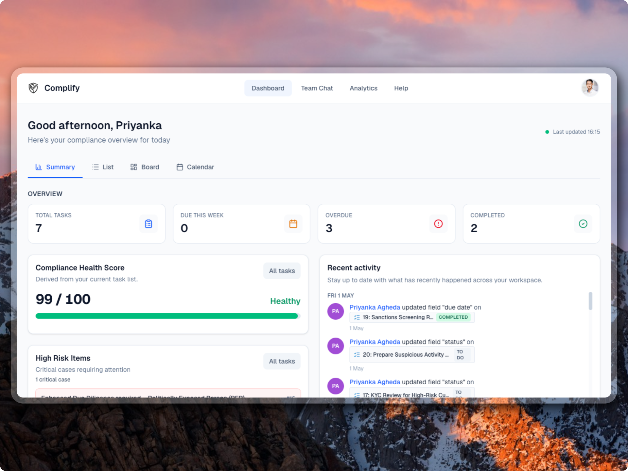Open the Completed card
Image resolution: width=628 pixels, height=471 pixels.
532,224
